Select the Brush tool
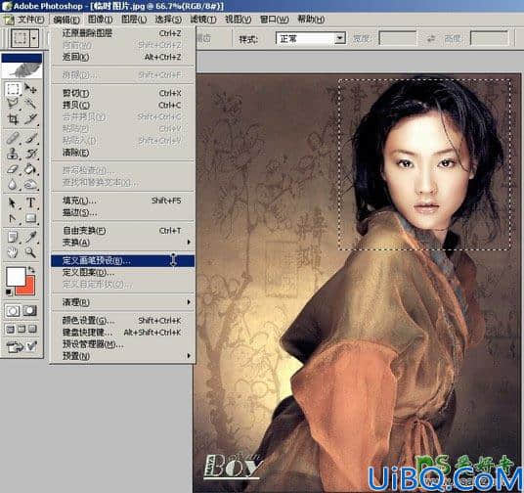Image resolution: width=524 pixels, height=493 pixels. 30,138
